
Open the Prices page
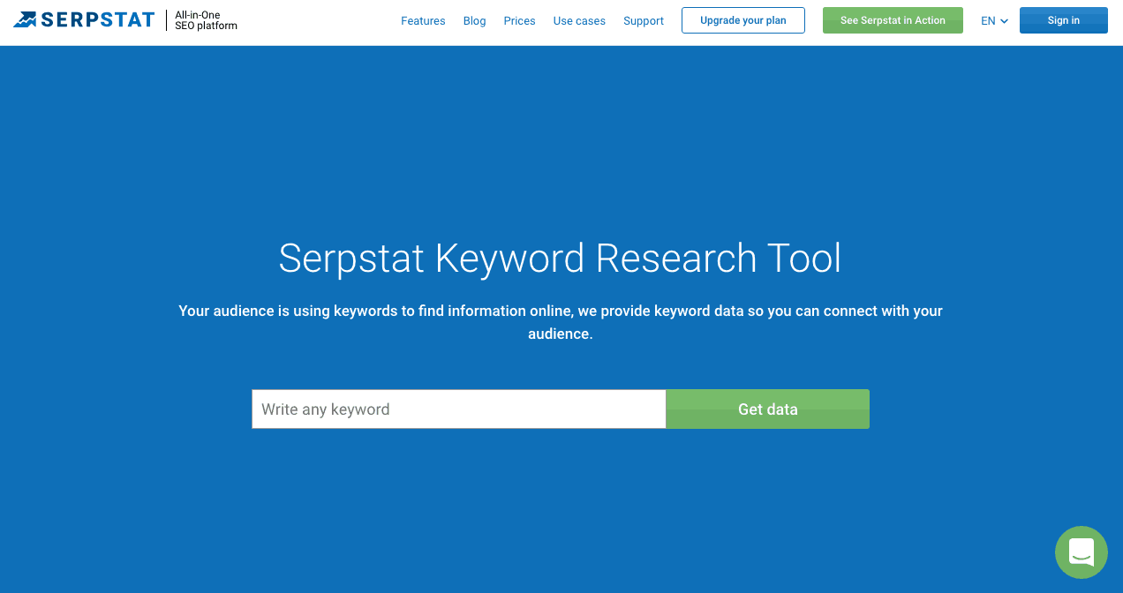pos(520,20)
